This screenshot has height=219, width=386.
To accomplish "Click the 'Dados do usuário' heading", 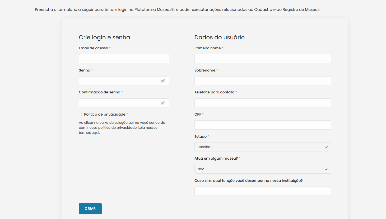I will point(219,37).
